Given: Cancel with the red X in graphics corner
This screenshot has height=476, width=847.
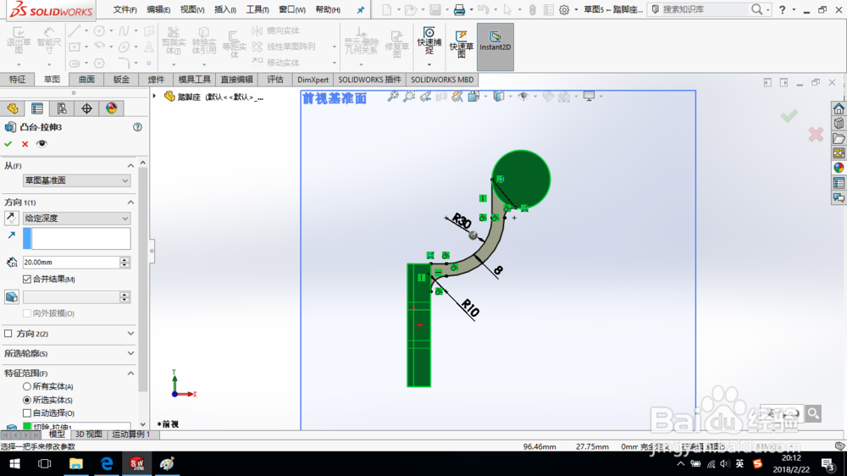Looking at the screenshot, I should pos(816,135).
